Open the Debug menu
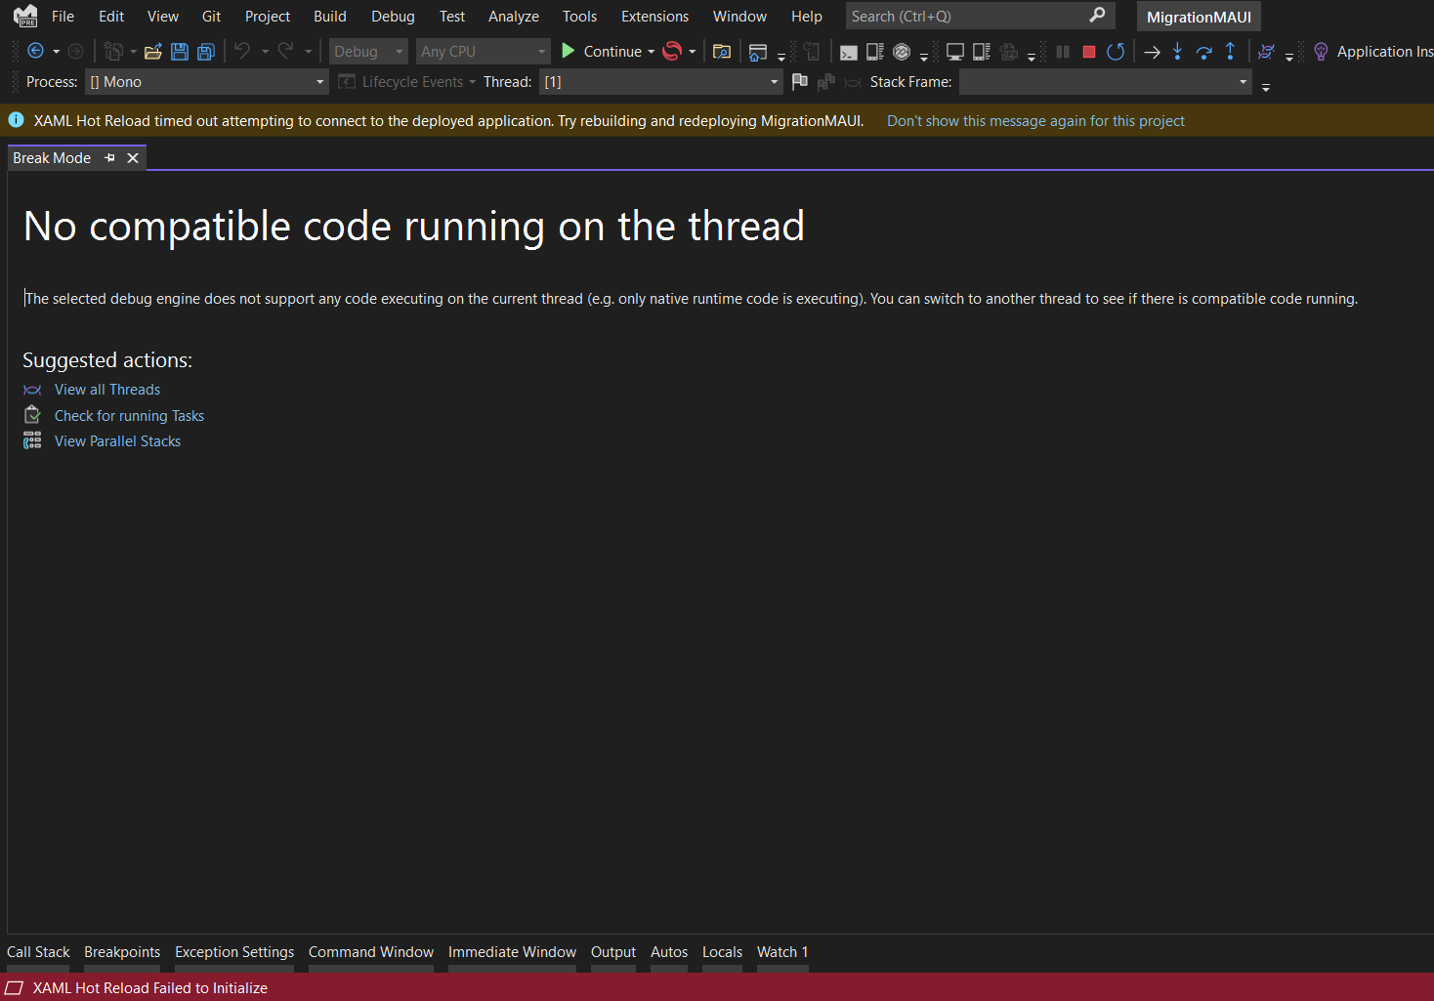Viewport: 1434px width, 1001px height. tap(393, 16)
